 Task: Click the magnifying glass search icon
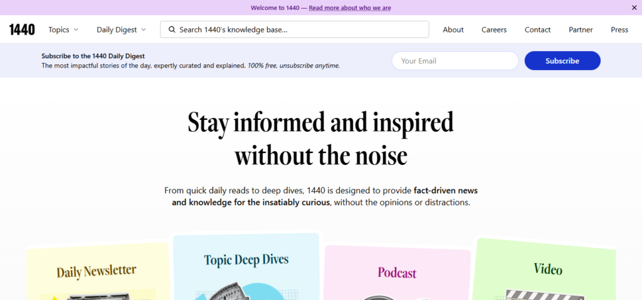point(172,29)
